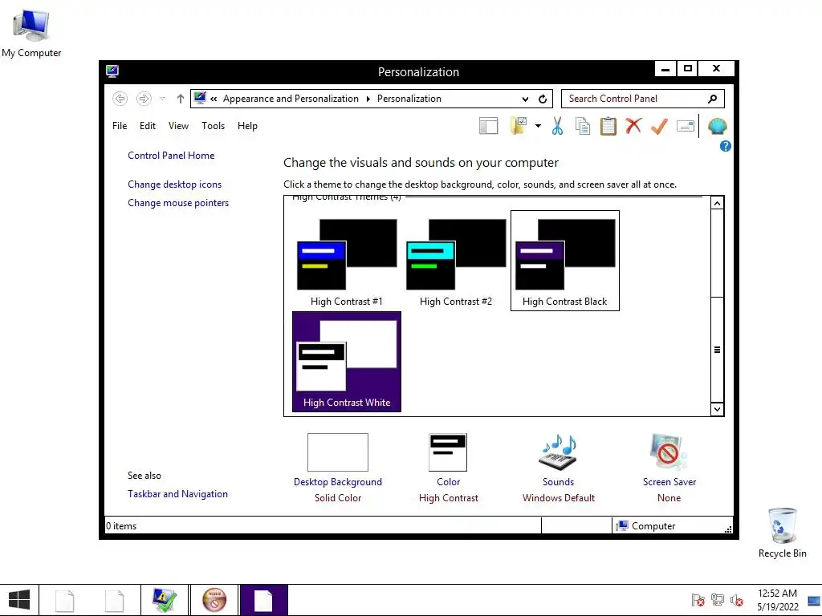The image size is (822, 616).
Task: Click the taskbar clock showing 12:52 AM
Action: point(777,600)
